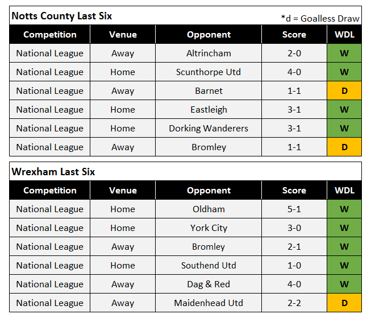
Task: Click Opponent header in Notts County table
Action: pos(209,35)
